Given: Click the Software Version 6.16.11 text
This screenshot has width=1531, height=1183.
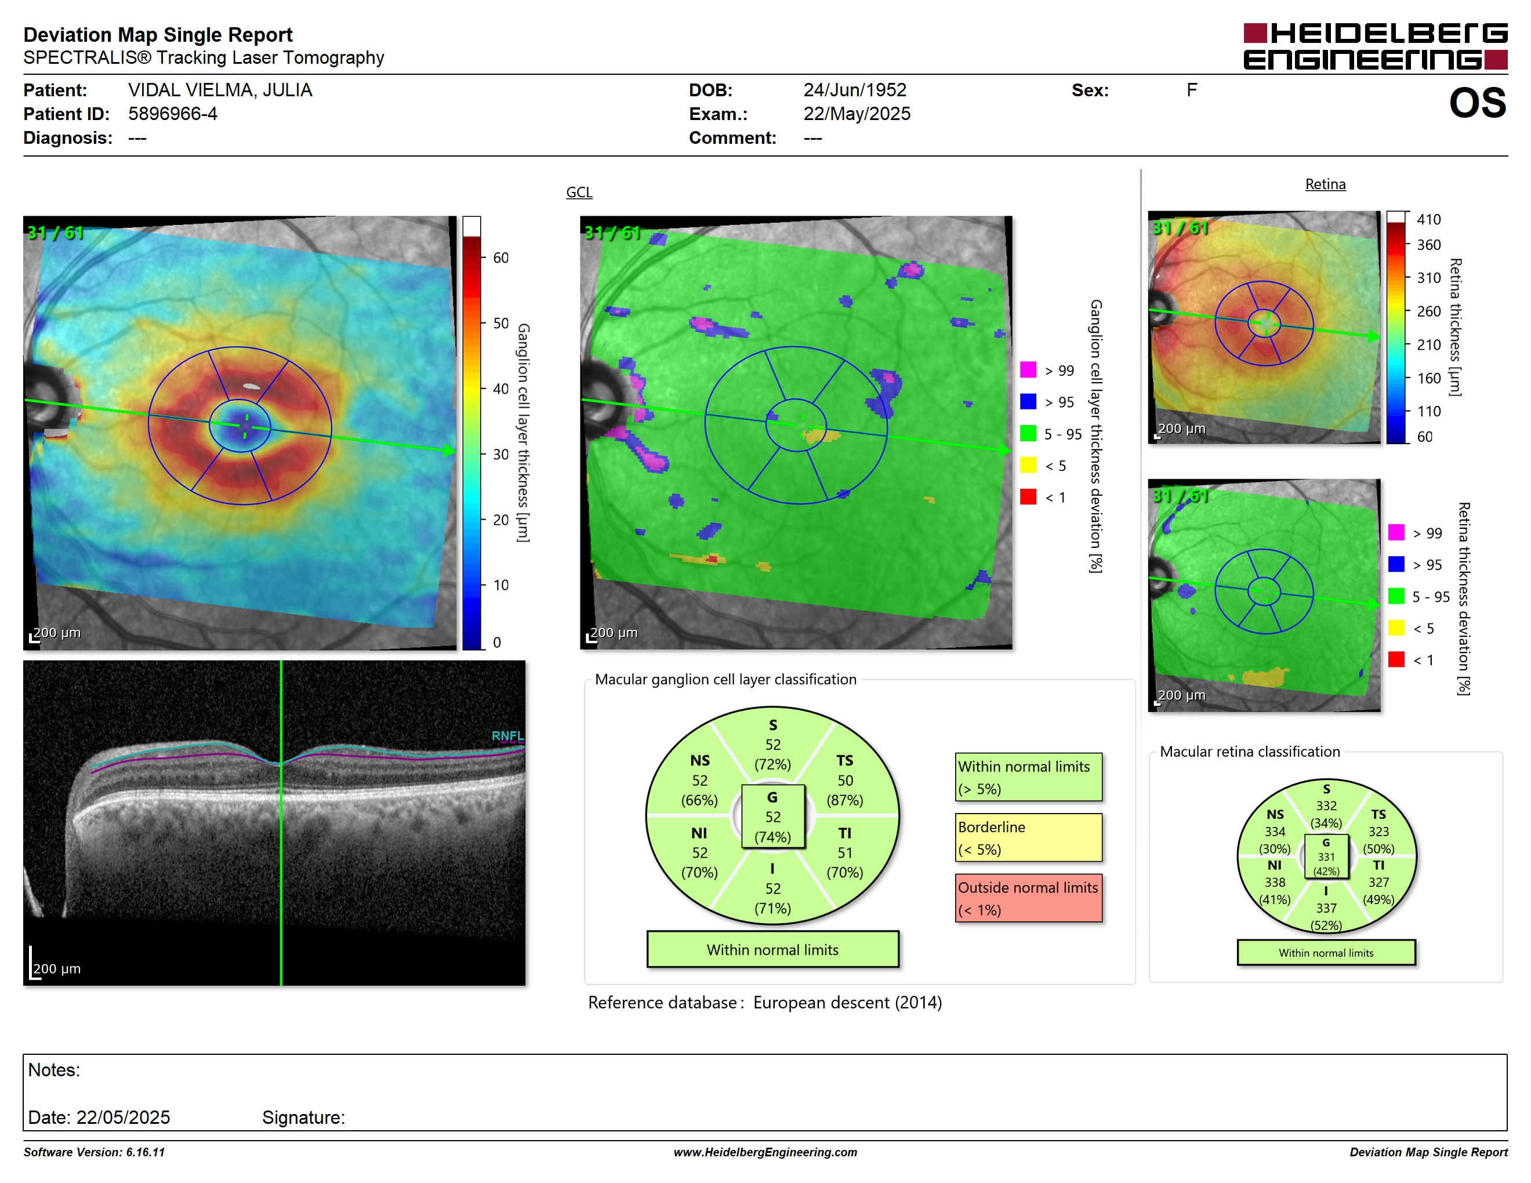Looking at the screenshot, I should [94, 1152].
